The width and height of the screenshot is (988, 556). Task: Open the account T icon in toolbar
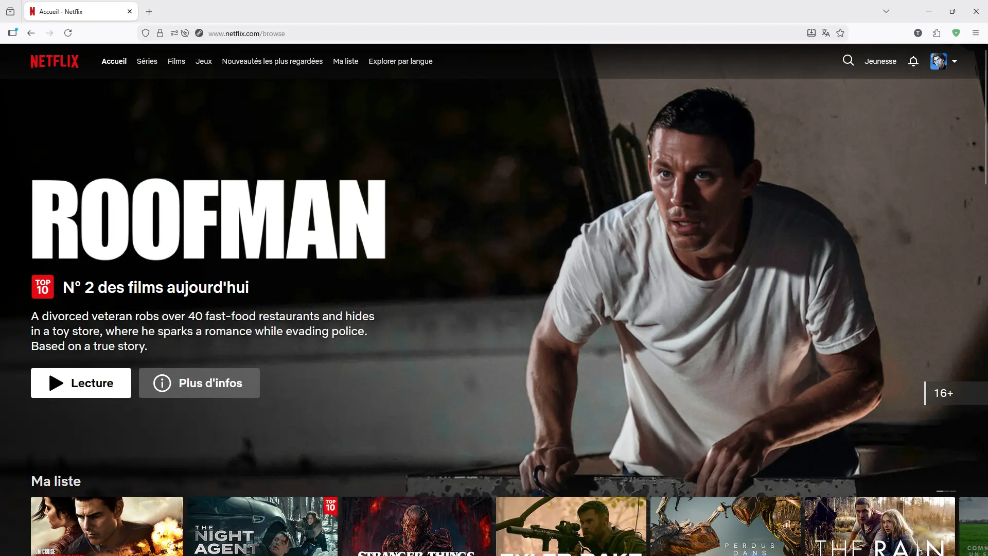[x=918, y=33]
